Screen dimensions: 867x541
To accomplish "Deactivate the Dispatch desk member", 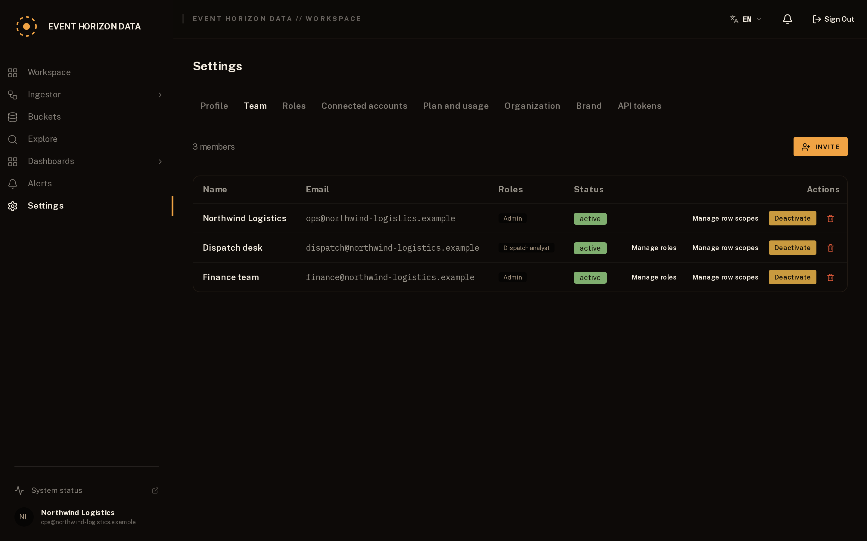I will [x=792, y=248].
